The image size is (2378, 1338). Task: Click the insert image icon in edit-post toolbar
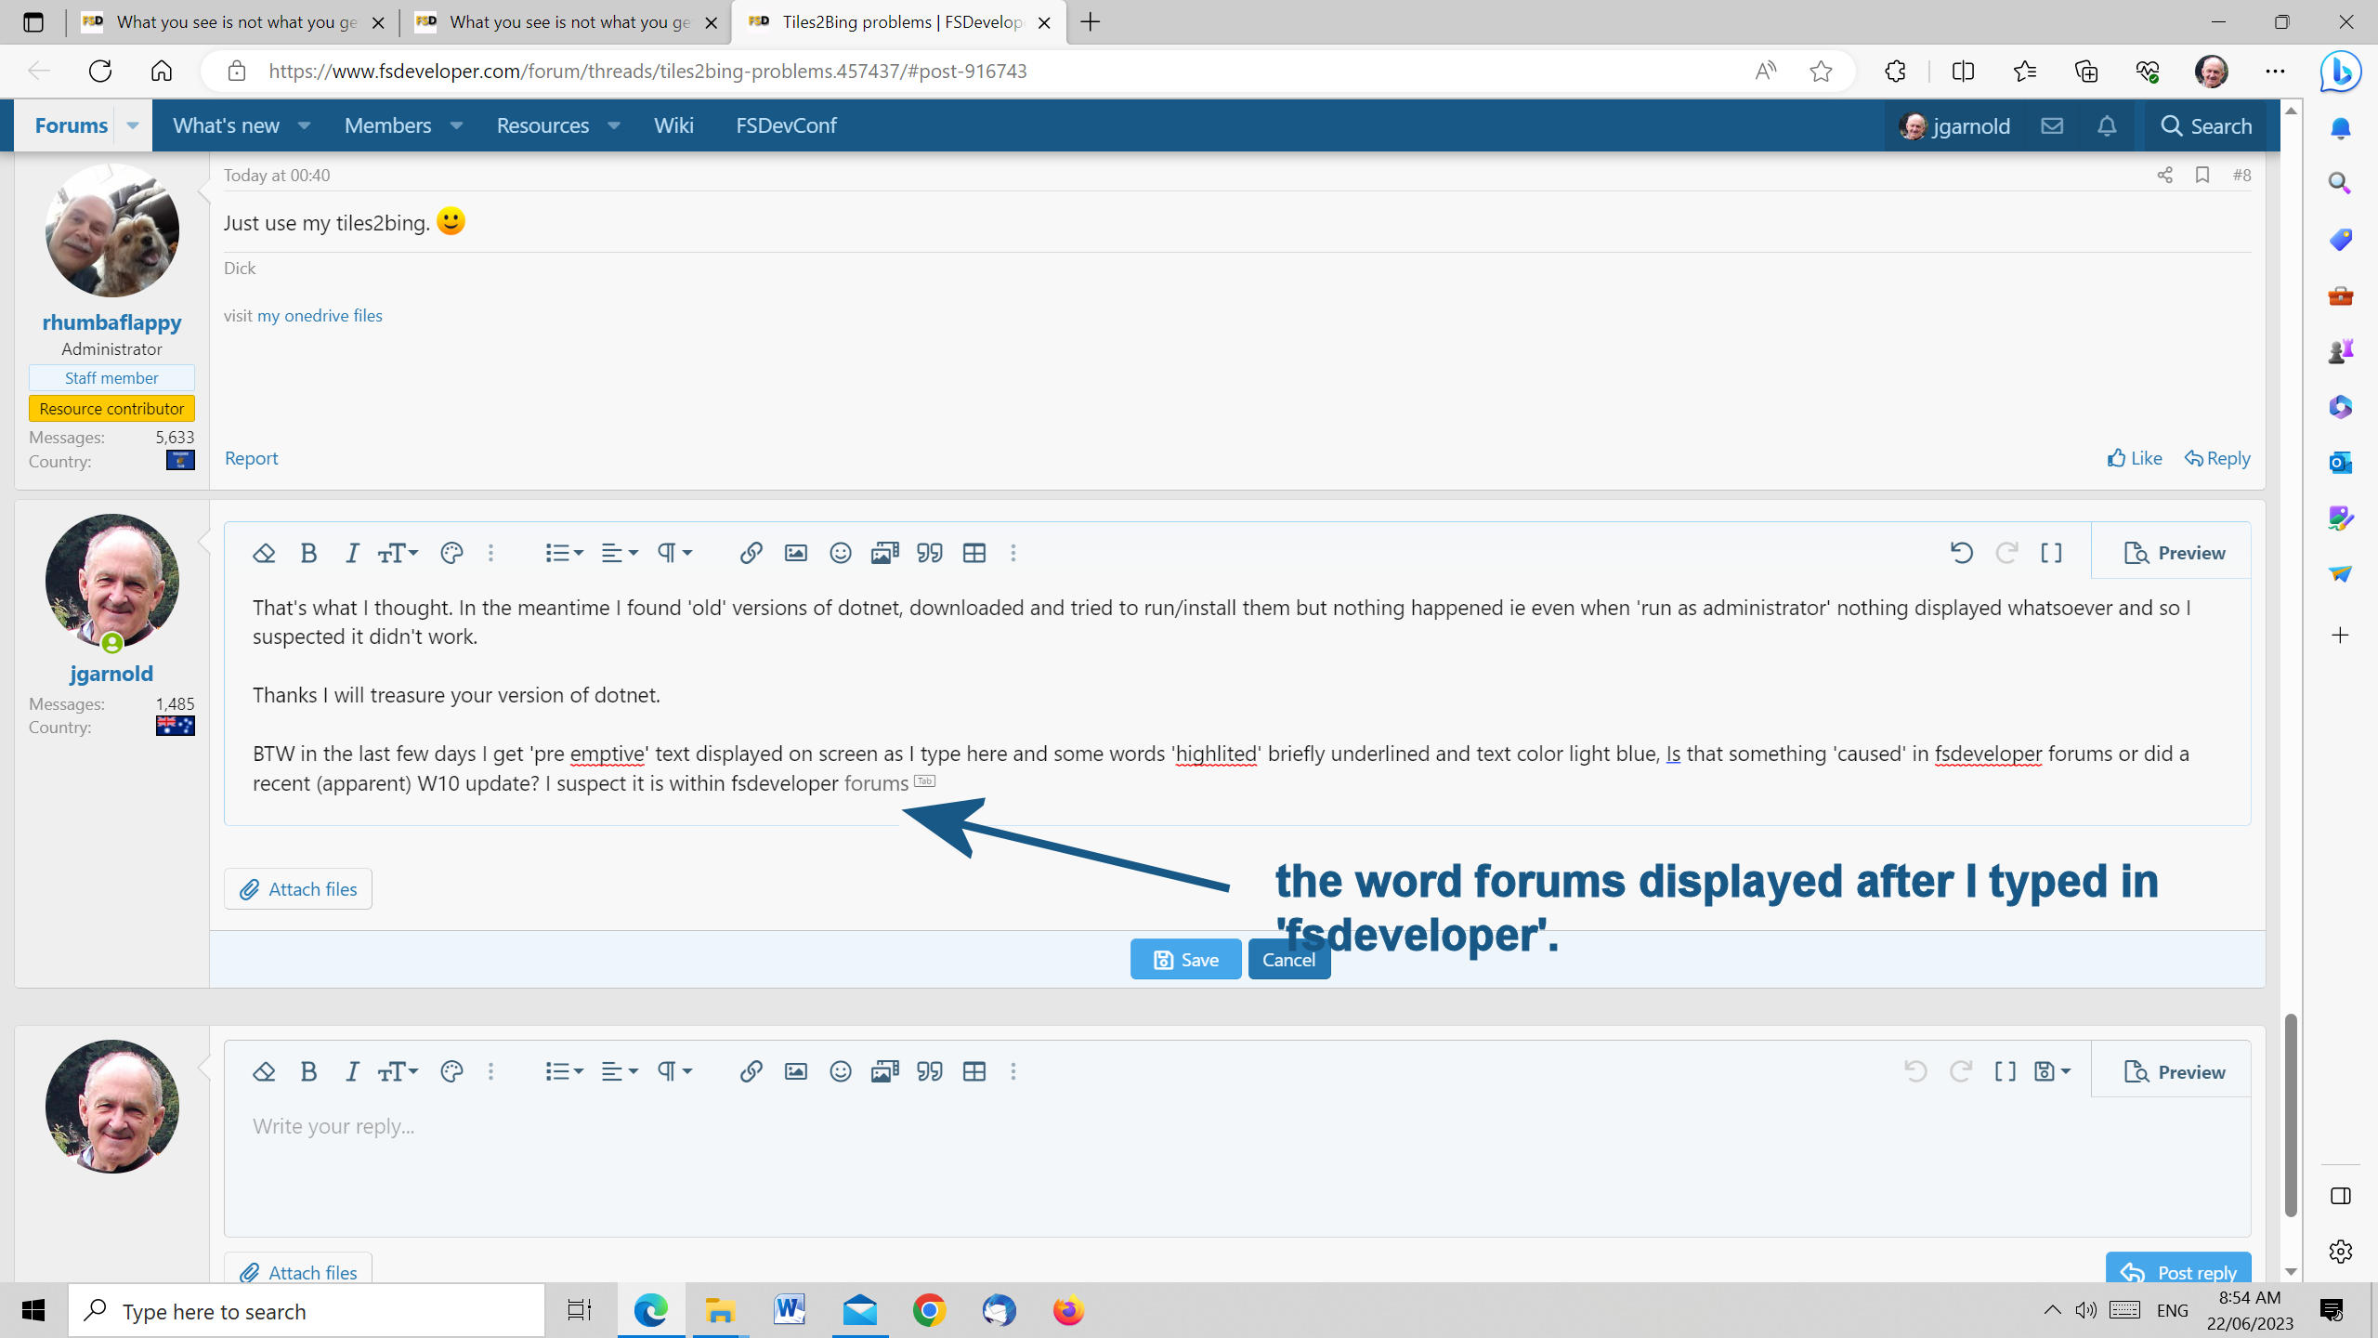pyautogui.click(x=795, y=553)
